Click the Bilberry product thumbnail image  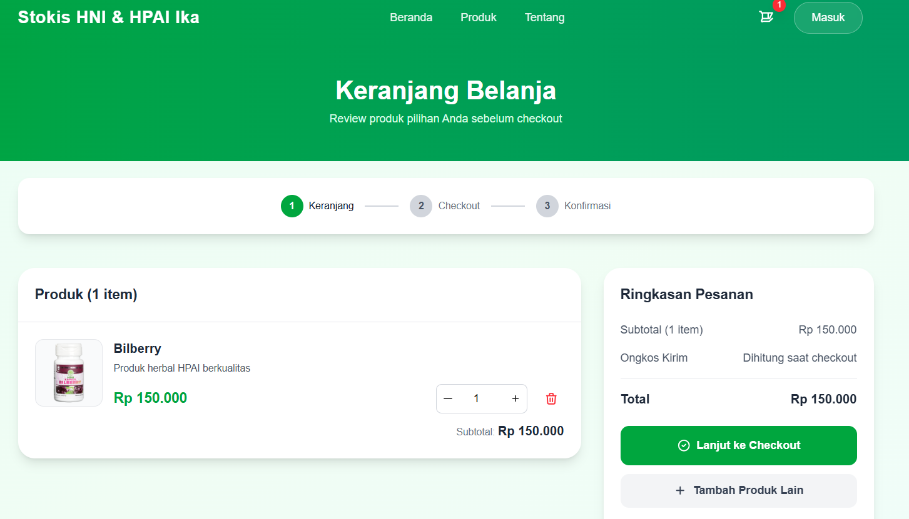click(x=69, y=373)
